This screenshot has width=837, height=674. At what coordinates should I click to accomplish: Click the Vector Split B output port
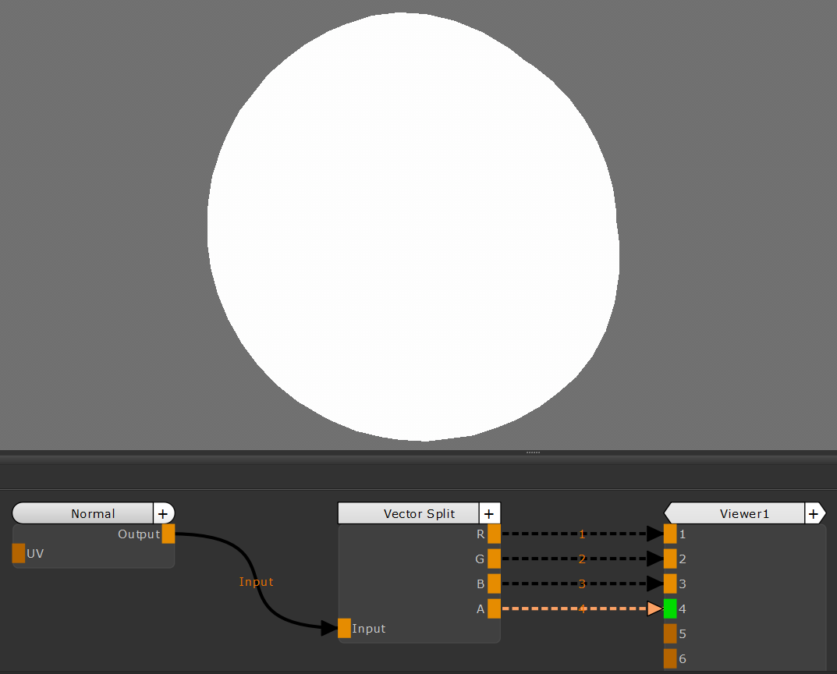point(494,584)
